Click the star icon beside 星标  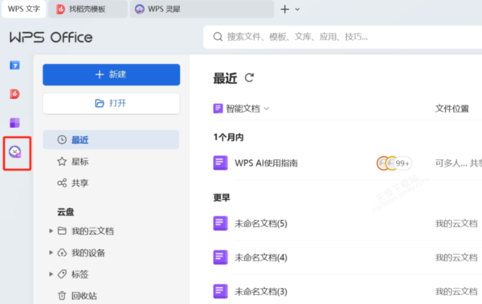tap(62, 161)
